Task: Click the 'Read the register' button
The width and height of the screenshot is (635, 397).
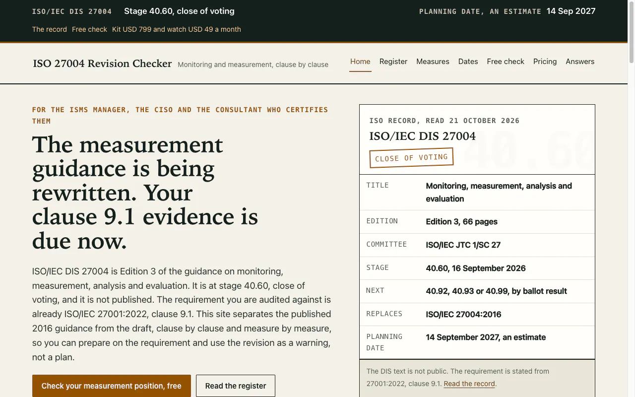Action: 236,386
